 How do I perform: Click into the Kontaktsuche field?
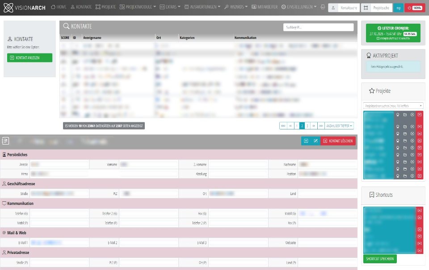pos(349,8)
